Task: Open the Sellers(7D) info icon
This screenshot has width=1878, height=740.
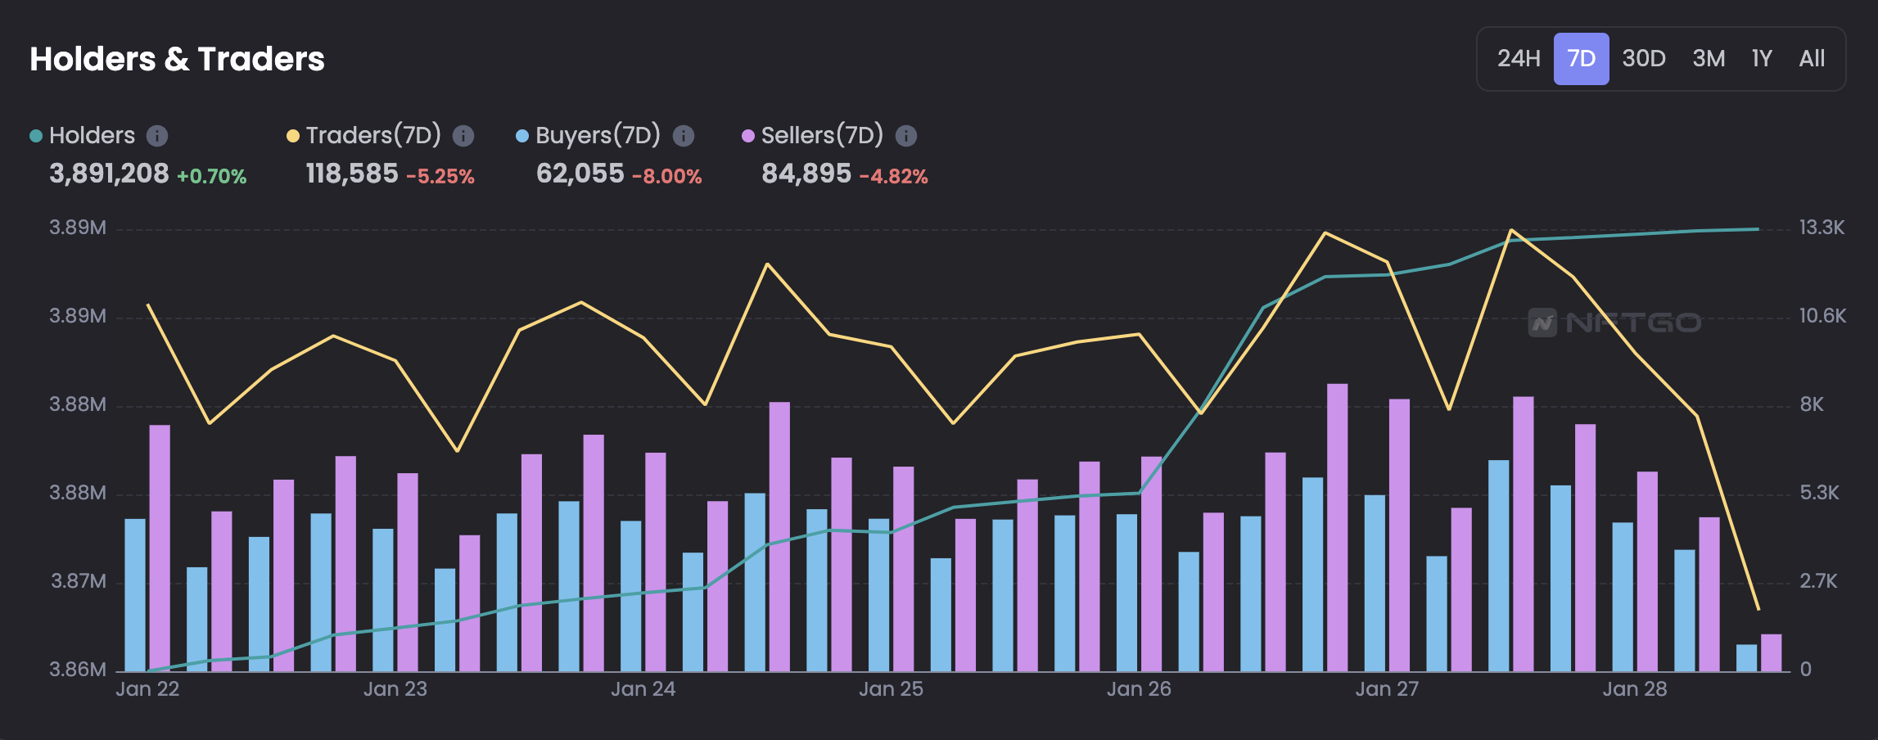Action: point(906,136)
